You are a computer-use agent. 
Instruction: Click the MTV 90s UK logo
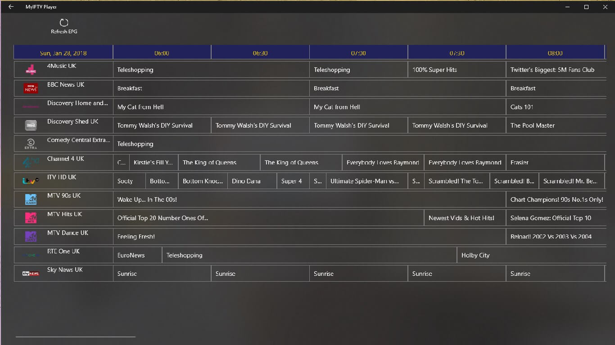pos(30,199)
